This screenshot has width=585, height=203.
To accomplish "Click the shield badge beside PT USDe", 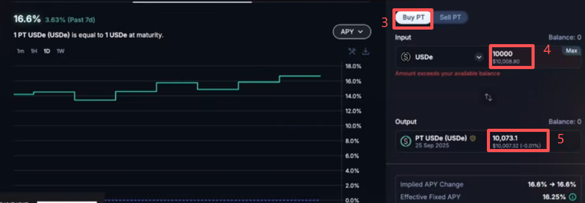I will click(x=473, y=139).
